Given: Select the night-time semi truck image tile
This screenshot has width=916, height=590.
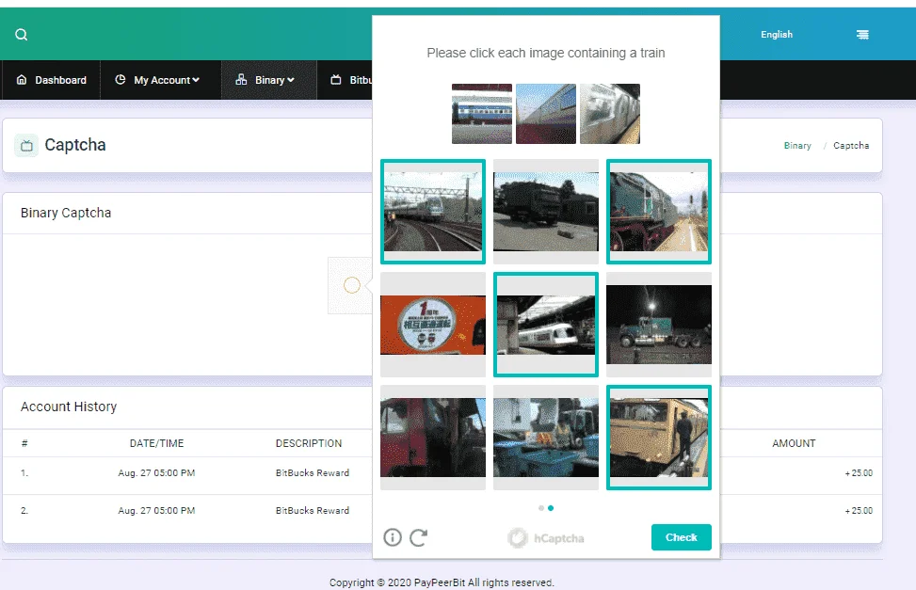Looking at the screenshot, I should [x=659, y=325].
